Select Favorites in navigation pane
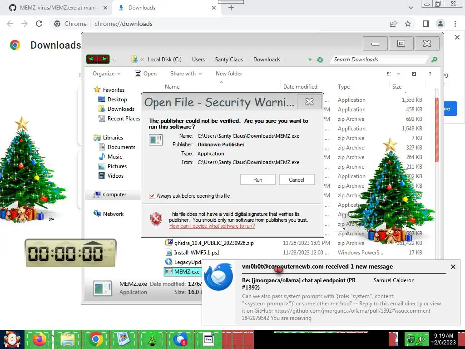Screen dimensions: 465x349 109,90
